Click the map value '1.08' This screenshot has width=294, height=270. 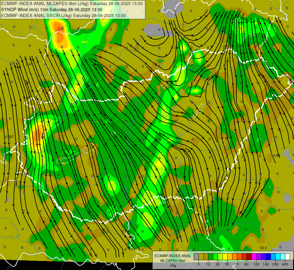pos(159,195)
